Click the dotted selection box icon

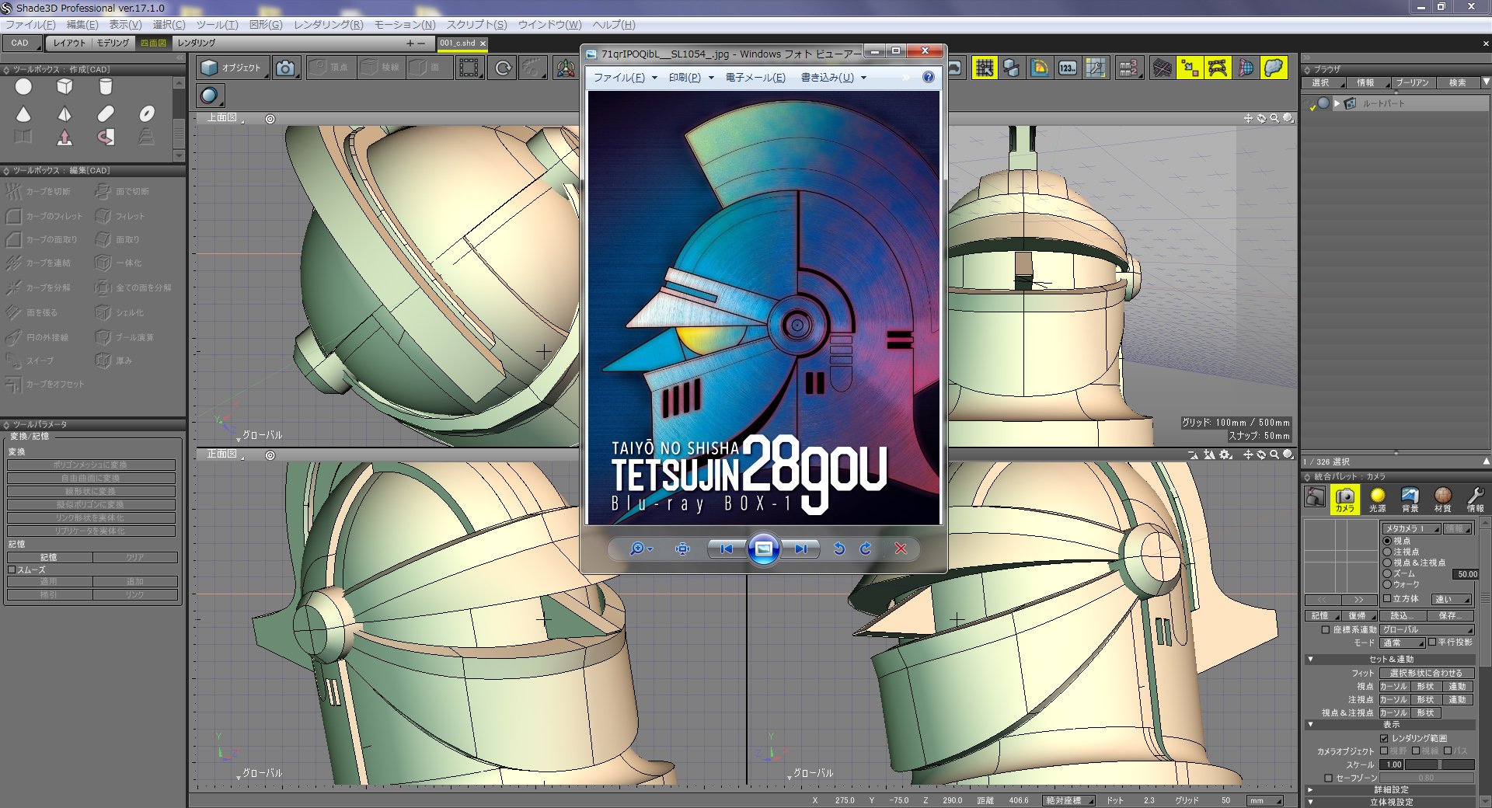coord(469,68)
